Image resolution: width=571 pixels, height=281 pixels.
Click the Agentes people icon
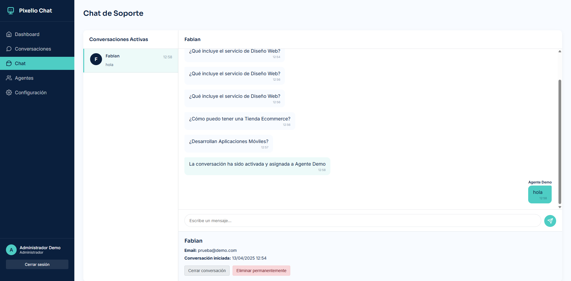point(9,78)
